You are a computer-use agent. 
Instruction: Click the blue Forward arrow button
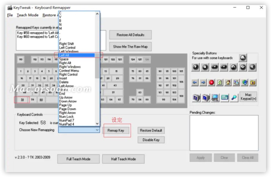203,83
